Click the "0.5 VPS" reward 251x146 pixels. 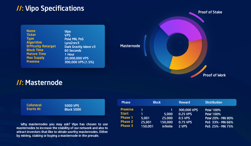click(184, 118)
